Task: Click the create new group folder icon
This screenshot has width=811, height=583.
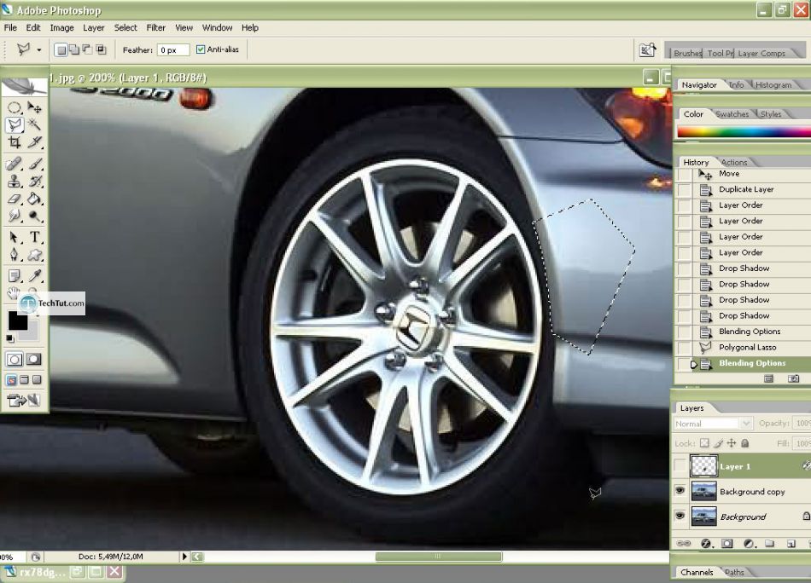Action: pyautogui.click(x=770, y=544)
